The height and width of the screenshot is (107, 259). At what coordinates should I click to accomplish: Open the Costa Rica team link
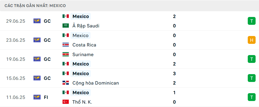point(84,45)
